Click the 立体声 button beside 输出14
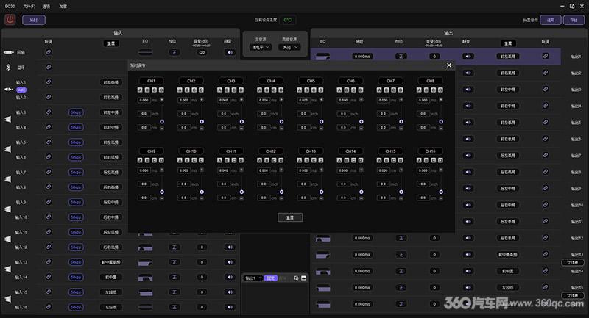Screen dimensions: 589x318 tap(573, 263)
